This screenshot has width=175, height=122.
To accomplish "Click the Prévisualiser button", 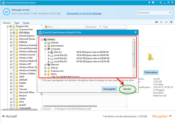I will click(x=151, y=72).
